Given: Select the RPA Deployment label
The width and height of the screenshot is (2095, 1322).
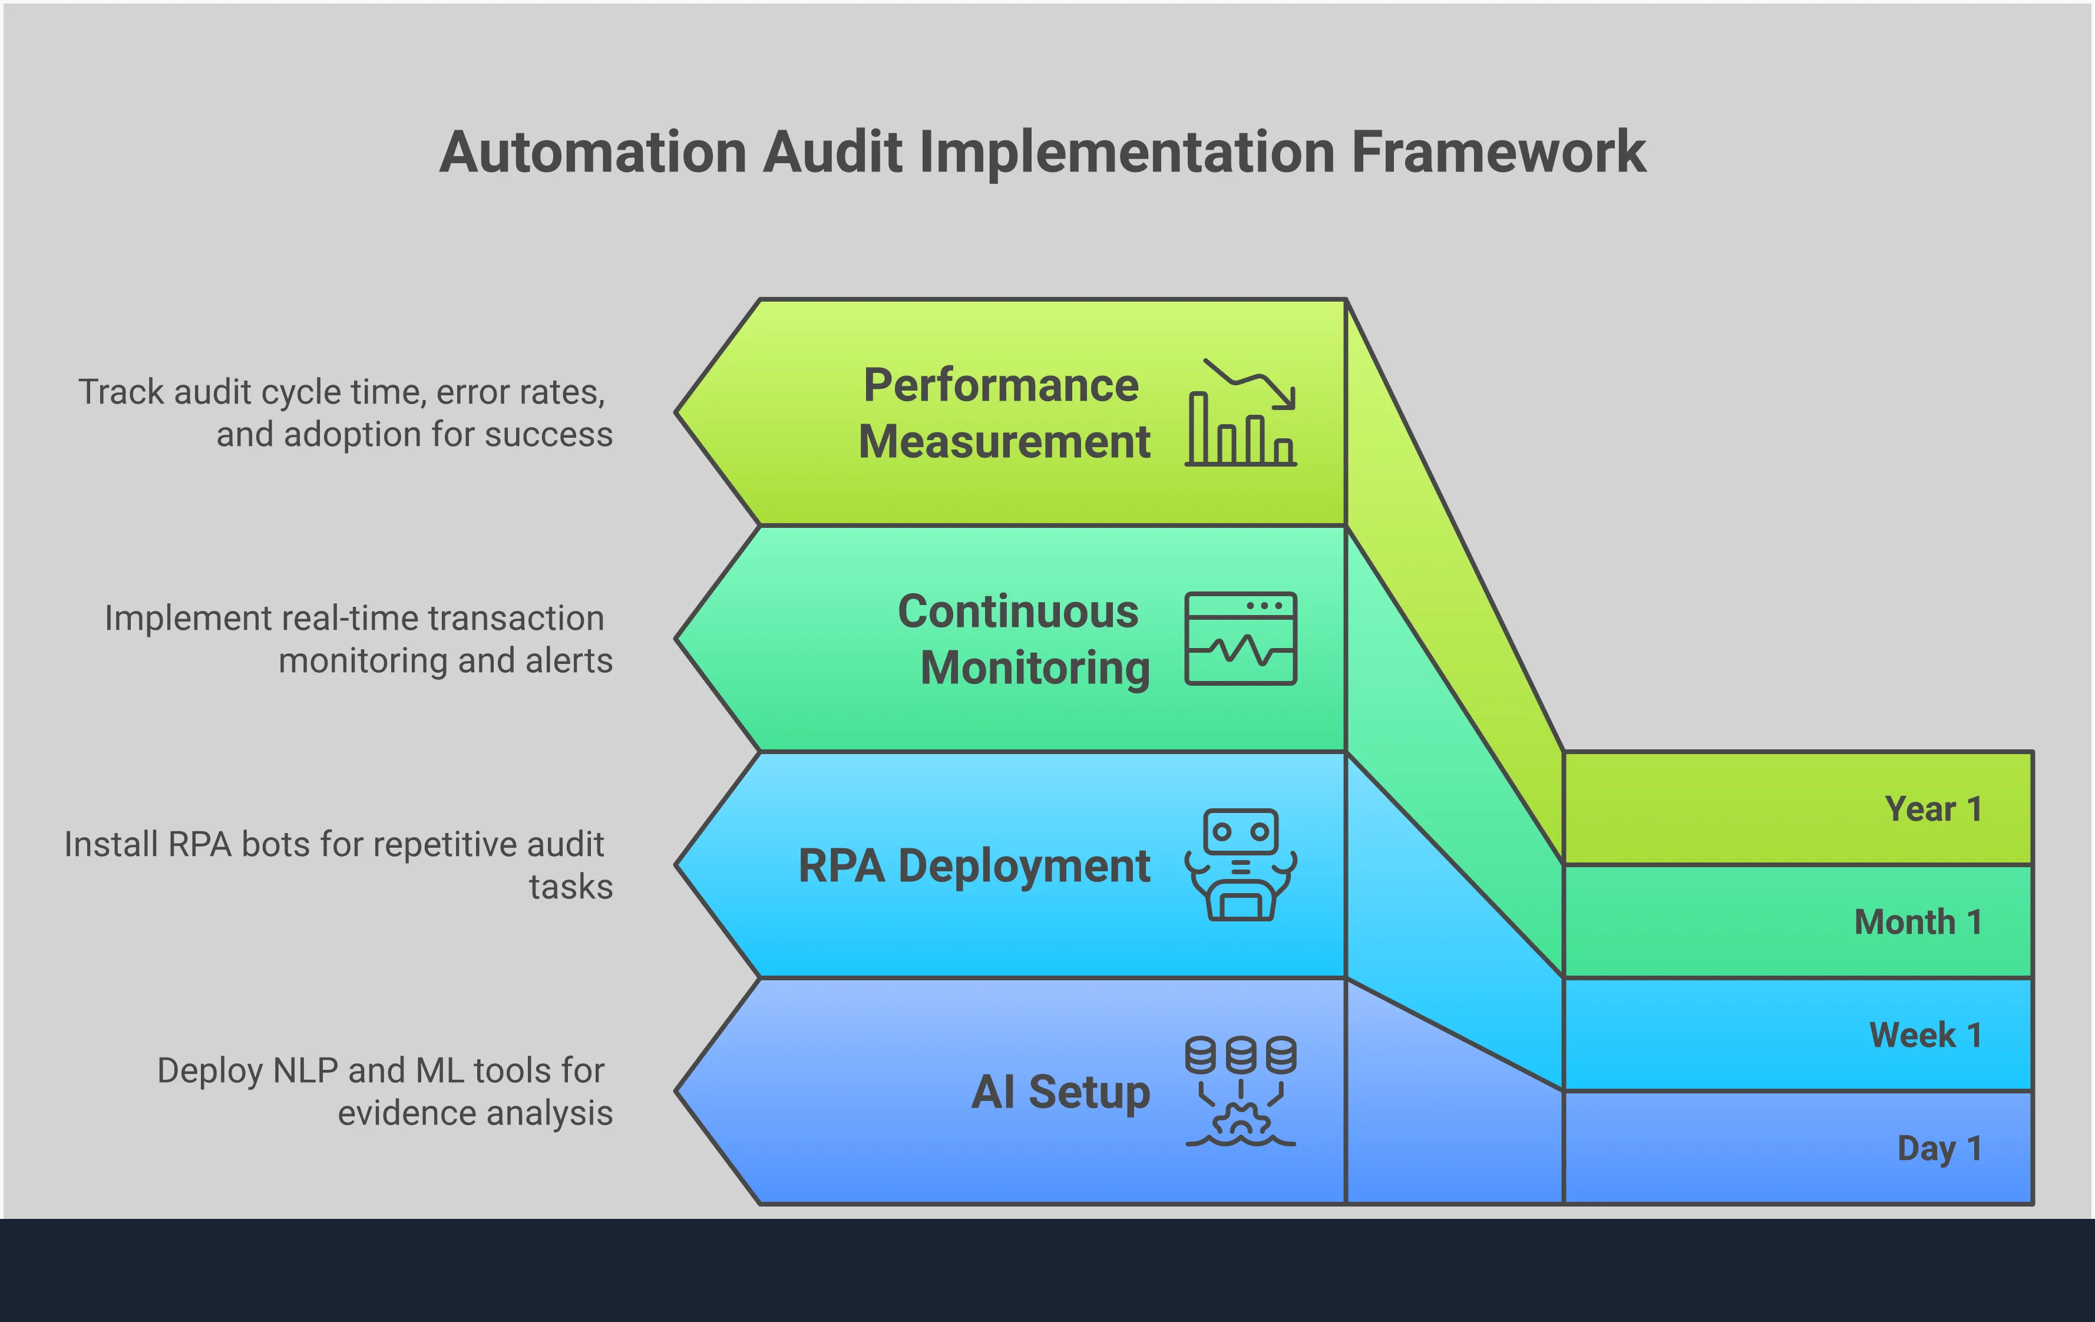Looking at the screenshot, I should point(974,866).
